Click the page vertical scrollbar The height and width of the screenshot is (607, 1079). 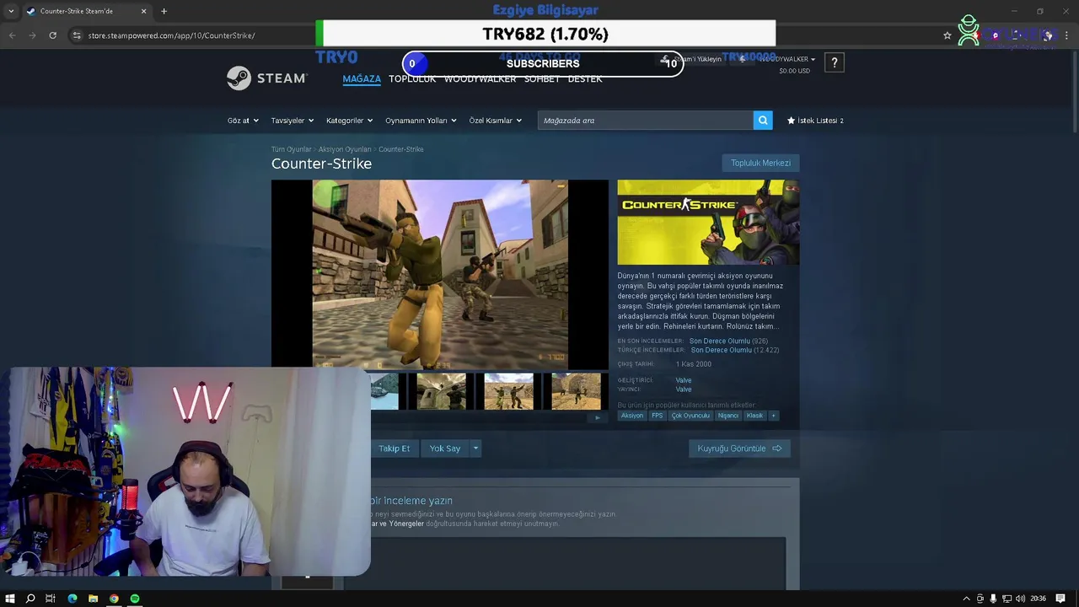[1075, 93]
